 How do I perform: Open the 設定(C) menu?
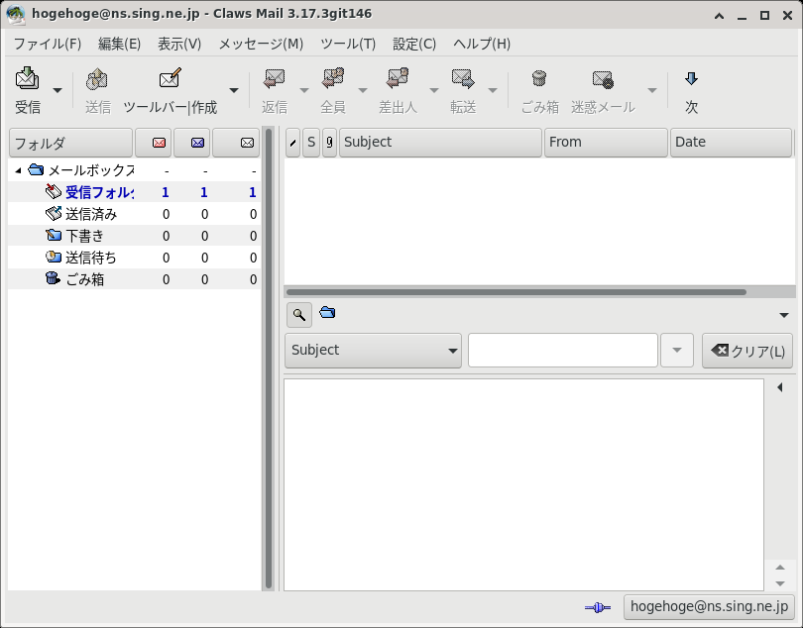pos(414,44)
